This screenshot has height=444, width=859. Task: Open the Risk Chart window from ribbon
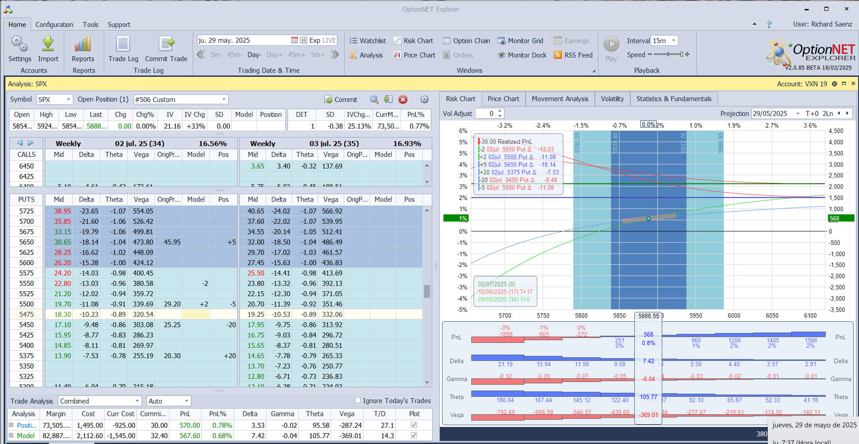point(413,41)
